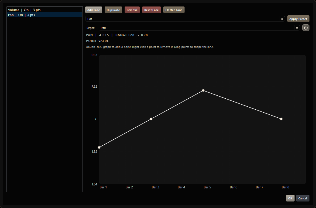Click the Duplicate button
This screenshot has width=316, height=208.
(x=113, y=10)
